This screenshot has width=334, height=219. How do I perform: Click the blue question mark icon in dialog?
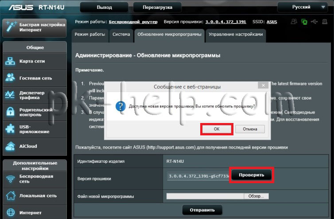pos(120,106)
